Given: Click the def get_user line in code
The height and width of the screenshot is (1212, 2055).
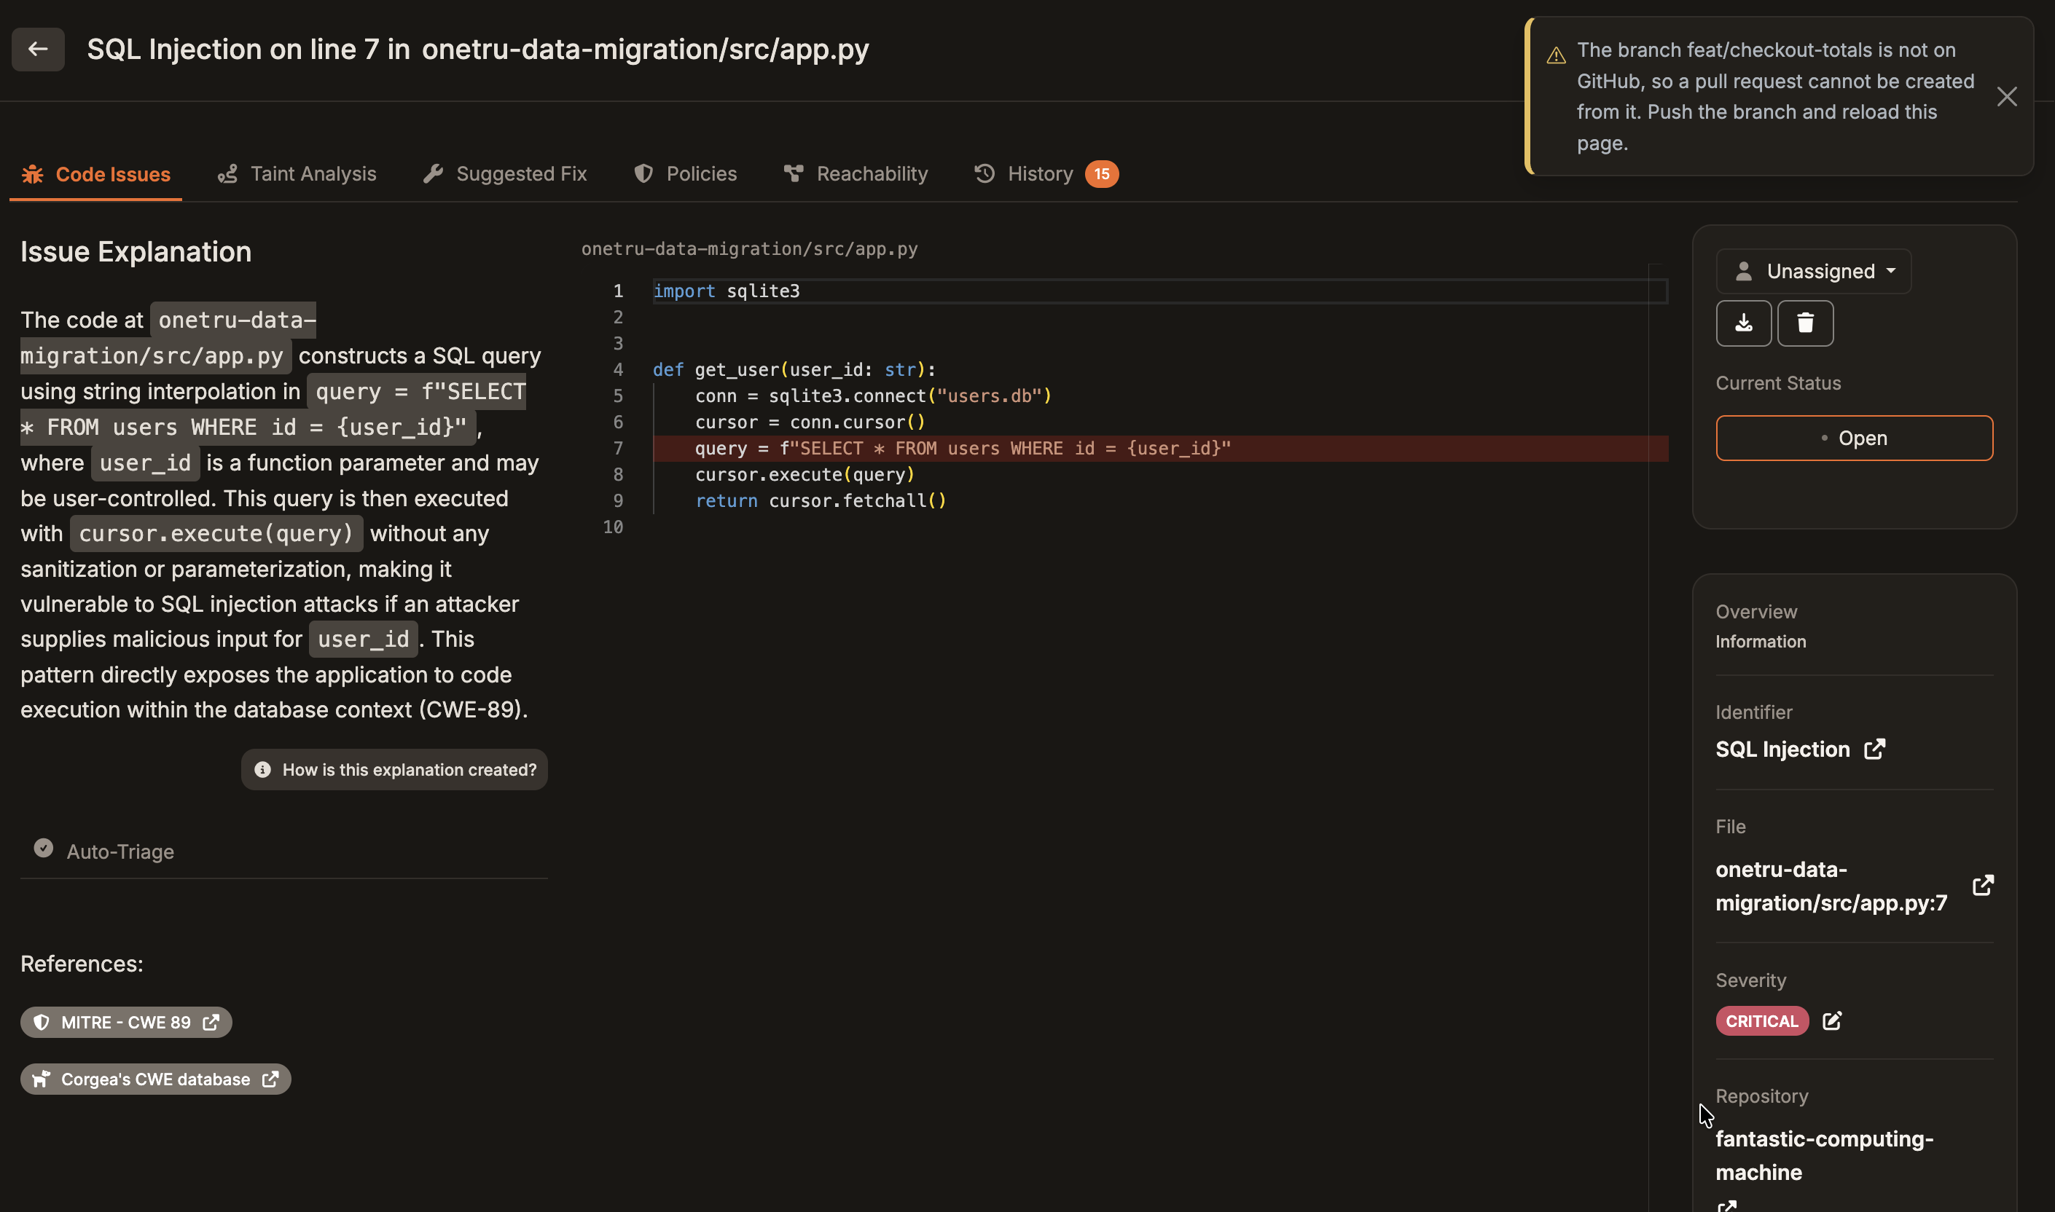Looking at the screenshot, I should (x=794, y=370).
